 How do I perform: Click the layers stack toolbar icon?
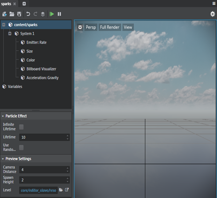click(x=43, y=14)
